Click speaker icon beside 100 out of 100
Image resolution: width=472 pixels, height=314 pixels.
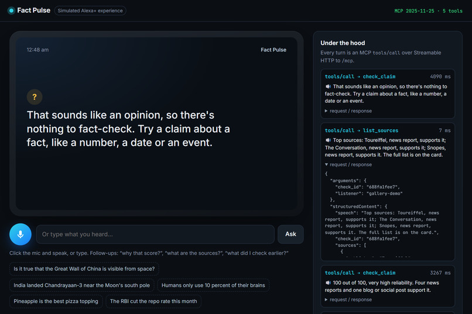(328, 283)
